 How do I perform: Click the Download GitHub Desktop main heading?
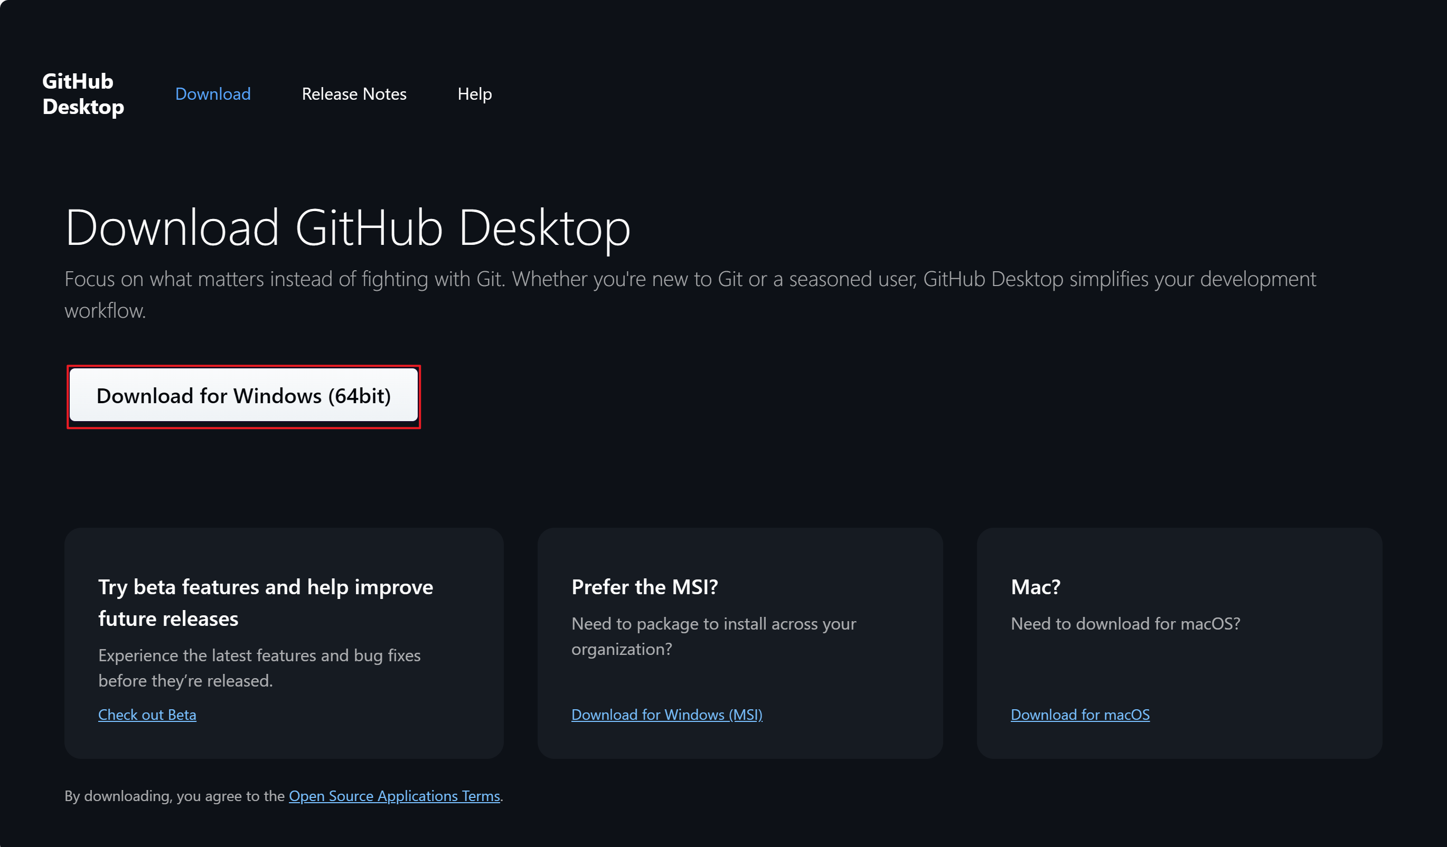(x=347, y=228)
